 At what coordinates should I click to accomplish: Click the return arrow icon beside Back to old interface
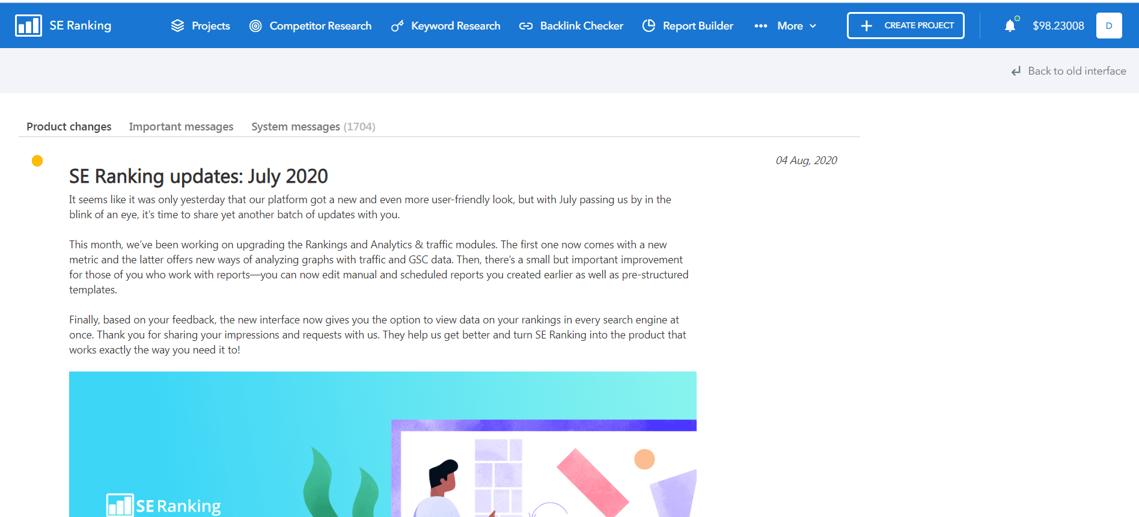(x=1016, y=71)
